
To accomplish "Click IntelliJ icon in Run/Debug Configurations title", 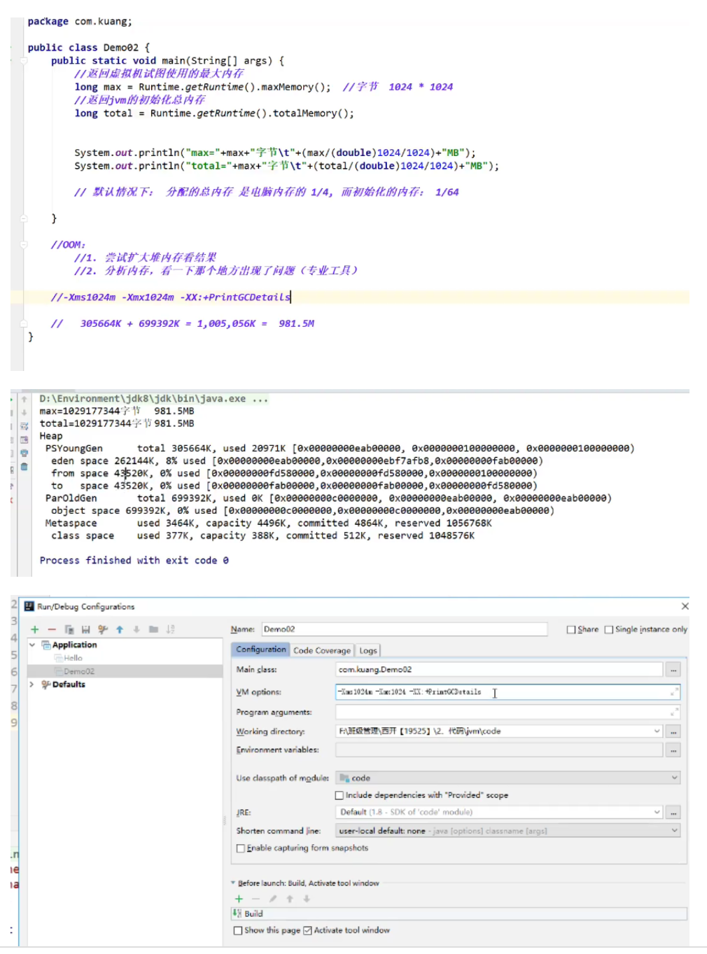I will (29, 606).
